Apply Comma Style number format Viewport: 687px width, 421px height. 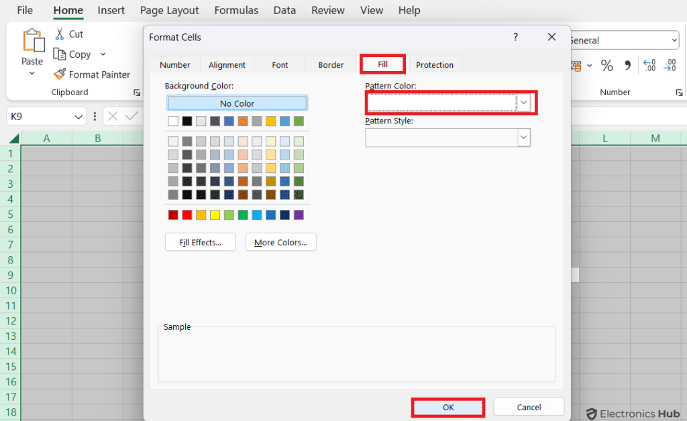point(628,66)
